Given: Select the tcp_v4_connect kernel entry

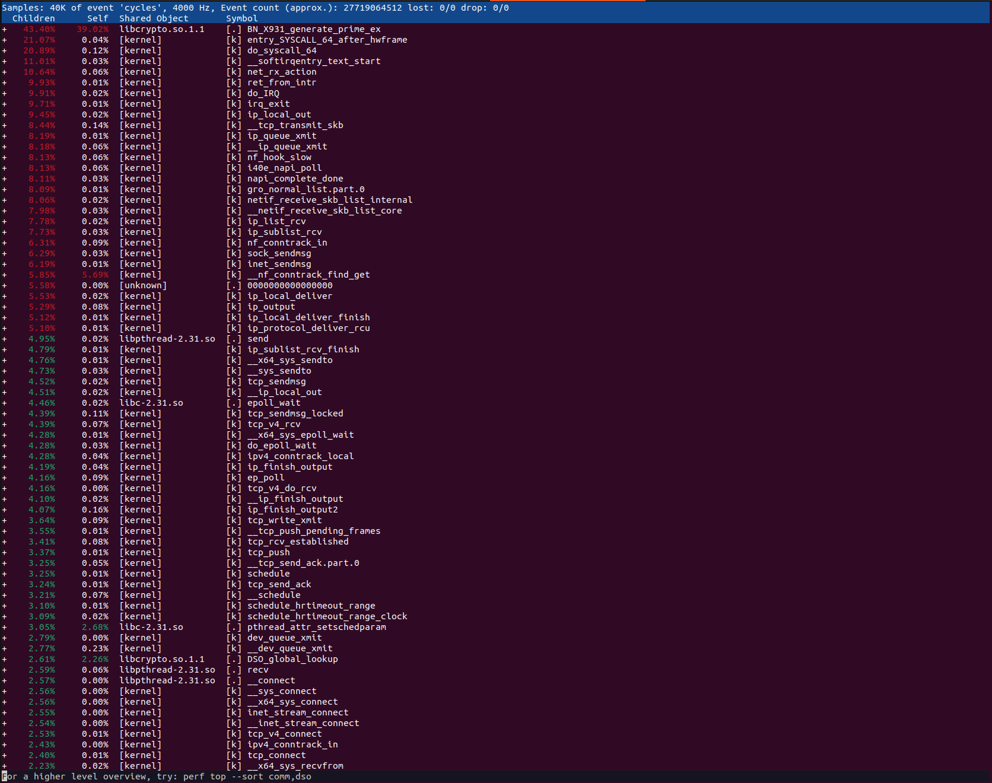Looking at the screenshot, I should (x=285, y=733).
